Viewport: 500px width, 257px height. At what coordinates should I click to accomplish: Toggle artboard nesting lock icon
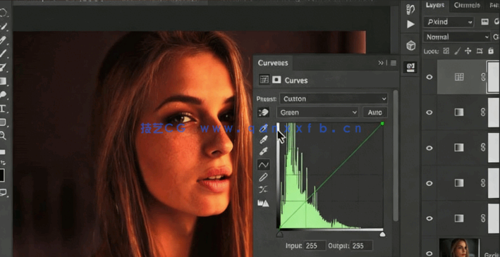[x=480, y=51]
